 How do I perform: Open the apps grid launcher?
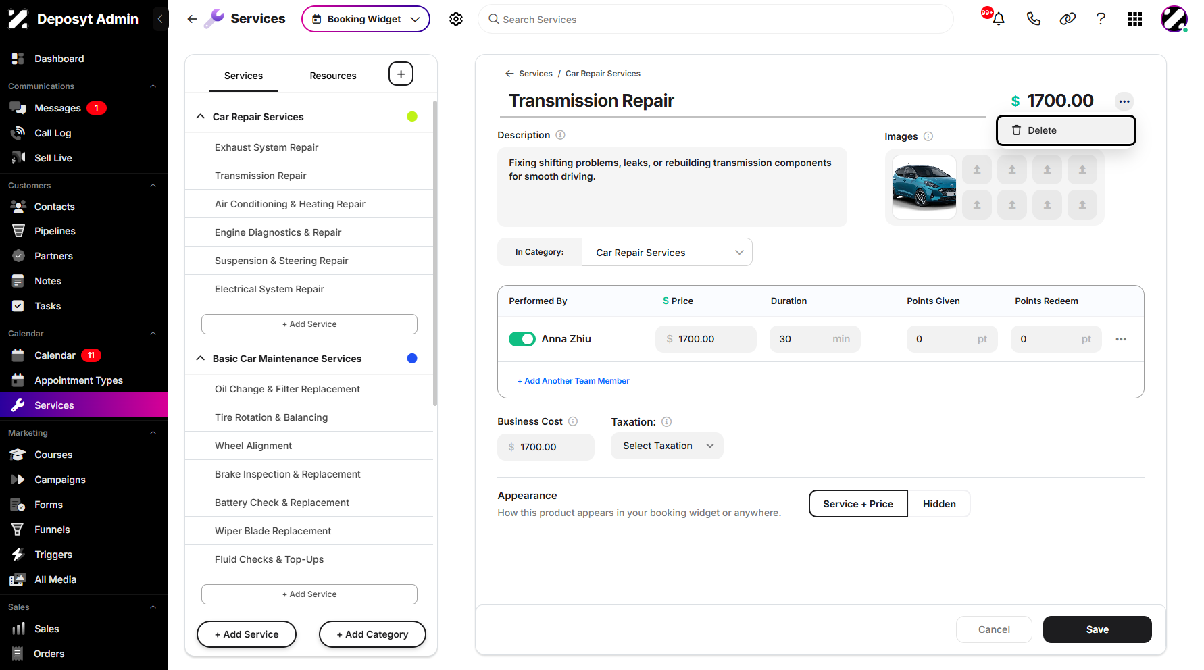(1135, 19)
